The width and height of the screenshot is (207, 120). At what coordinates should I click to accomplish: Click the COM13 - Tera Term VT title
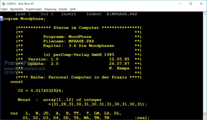pyautogui.click(x=20, y=4)
